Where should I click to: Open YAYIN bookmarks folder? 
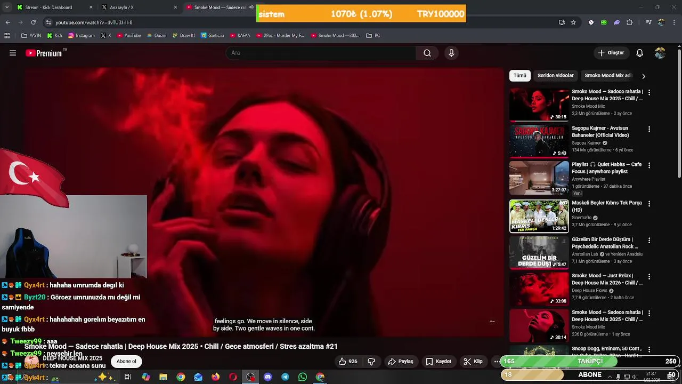(x=31, y=36)
